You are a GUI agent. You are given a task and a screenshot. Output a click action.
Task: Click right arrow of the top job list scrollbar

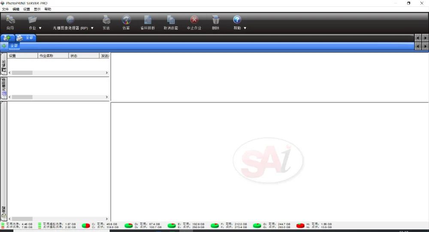pos(107,73)
